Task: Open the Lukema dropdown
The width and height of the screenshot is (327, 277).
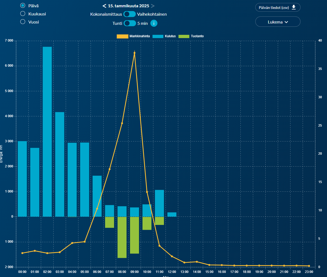Action: [278, 22]
